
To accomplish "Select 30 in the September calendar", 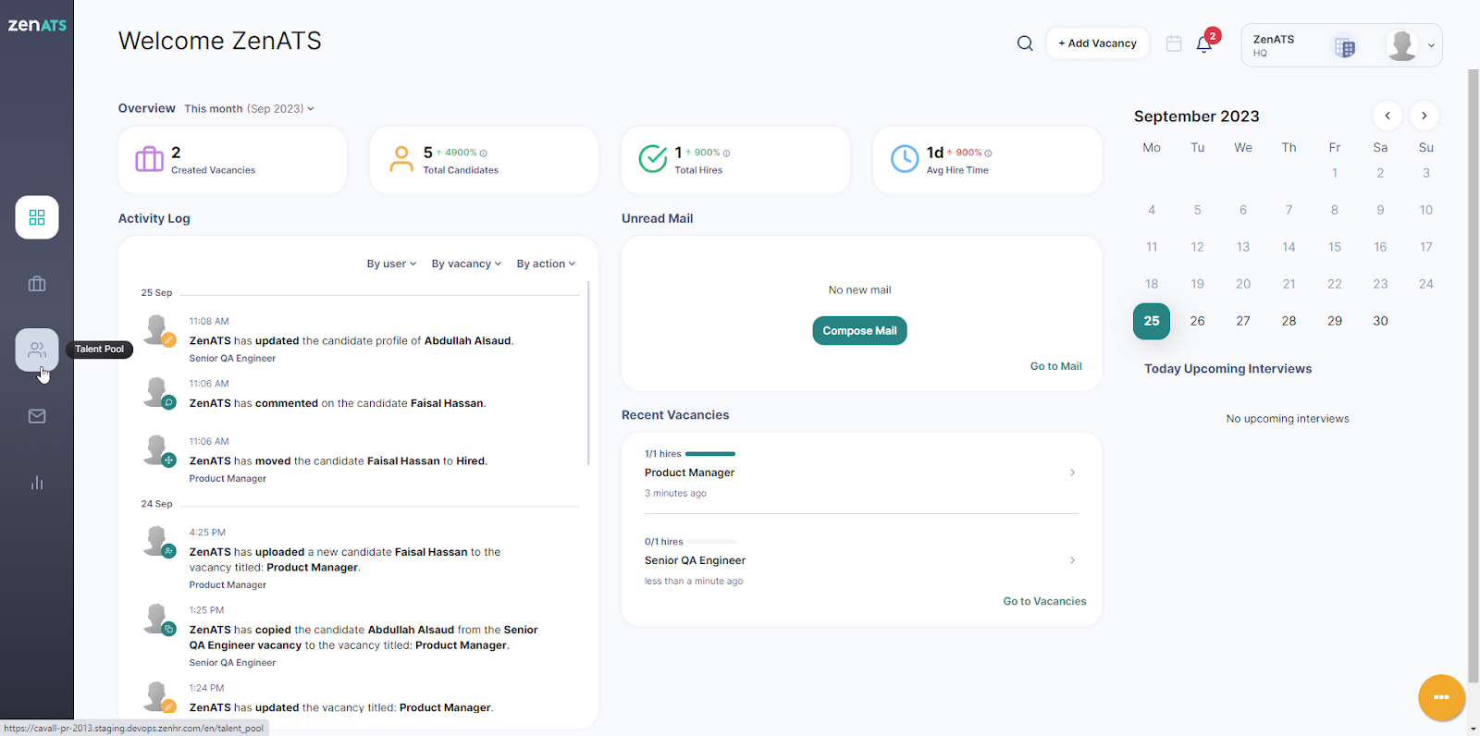I will pyautogui.click(x=1380, y=321).
